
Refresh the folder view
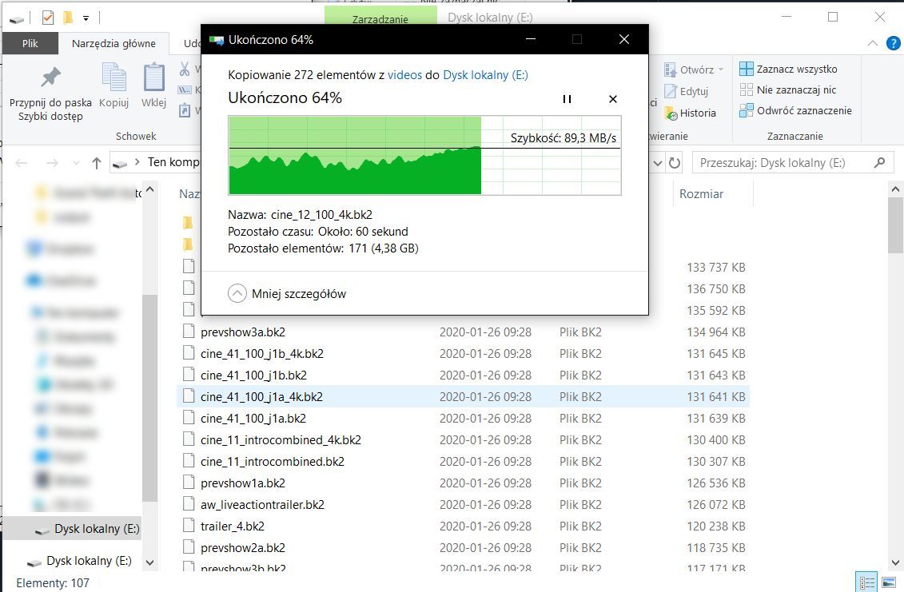point(675,163)
